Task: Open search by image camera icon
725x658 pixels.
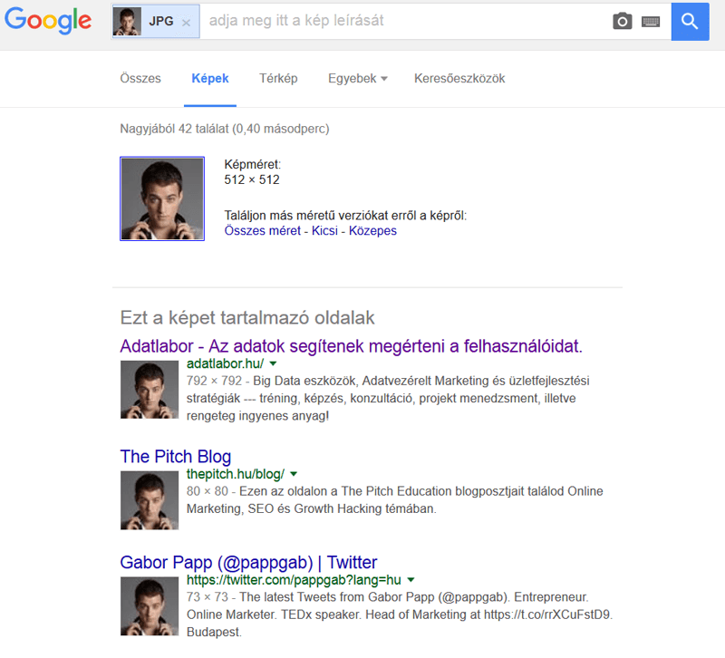Action: (623, 21)
